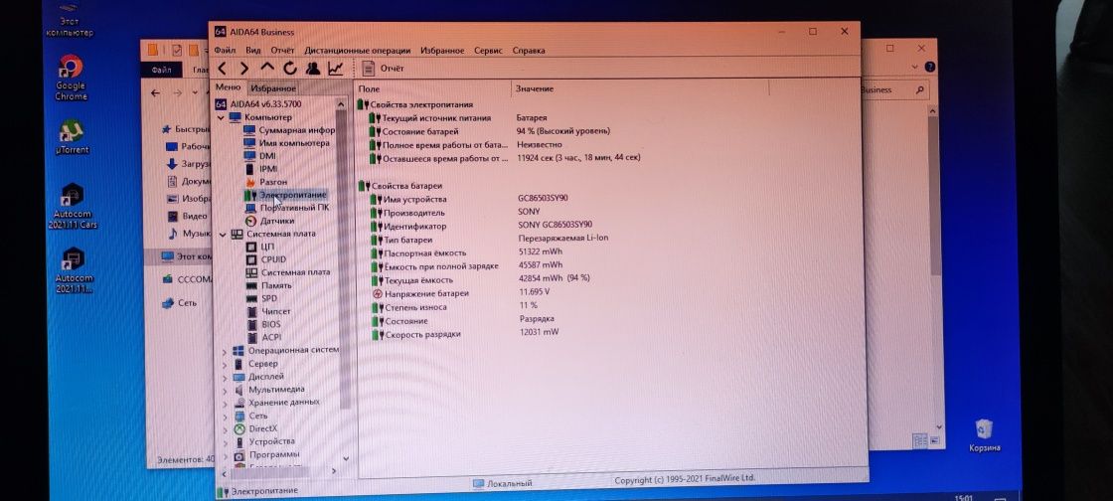Select Суммарная информация in the tree

pos(289,130)
